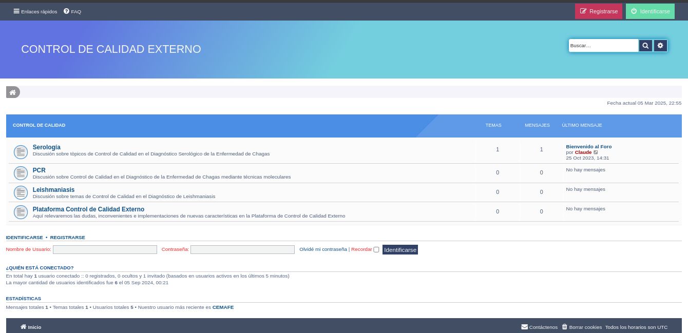Expand the Enlaces rápidos menu
The height and width of the screenshot is (333, 688).
point(35,11)
